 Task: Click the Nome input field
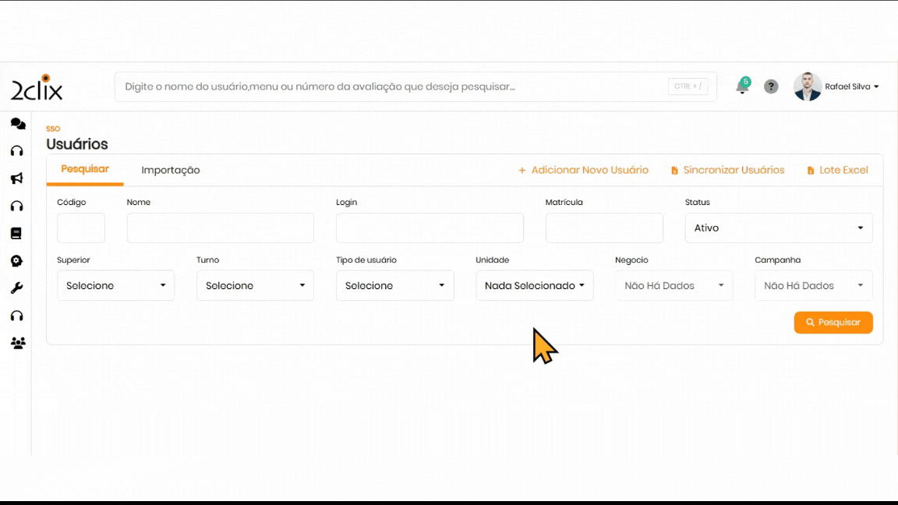[220, 228]
